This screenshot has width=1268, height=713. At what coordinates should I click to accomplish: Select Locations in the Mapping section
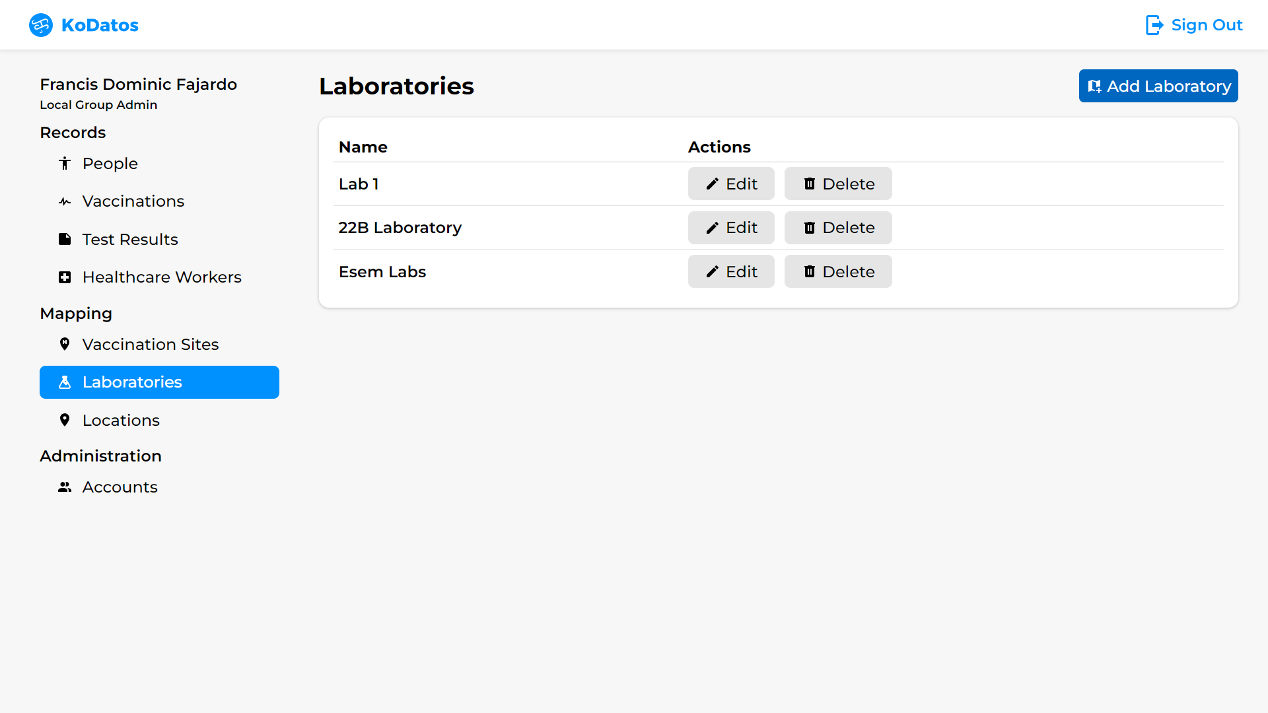(x=121, y=421)
